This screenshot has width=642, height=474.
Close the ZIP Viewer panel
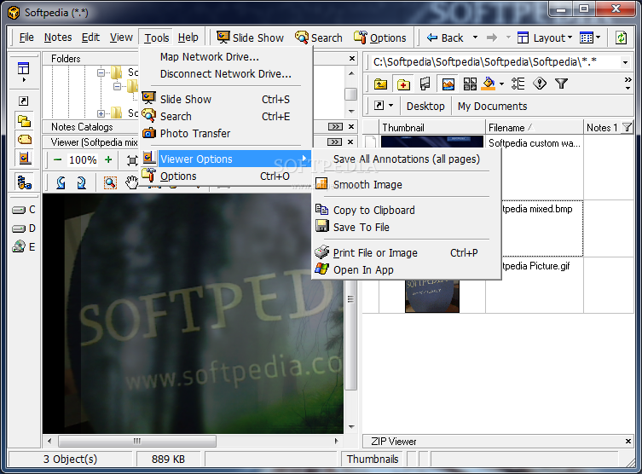pos(628,442)
